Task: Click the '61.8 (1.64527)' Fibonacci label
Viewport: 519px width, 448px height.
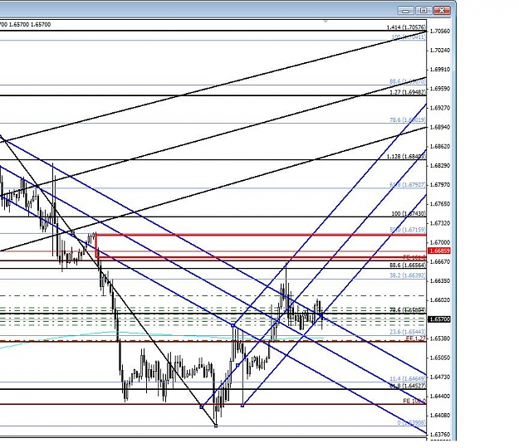Action: coord(408,386)
